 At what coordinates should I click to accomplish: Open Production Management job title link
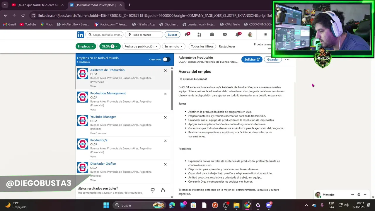[x=108, y=93]
